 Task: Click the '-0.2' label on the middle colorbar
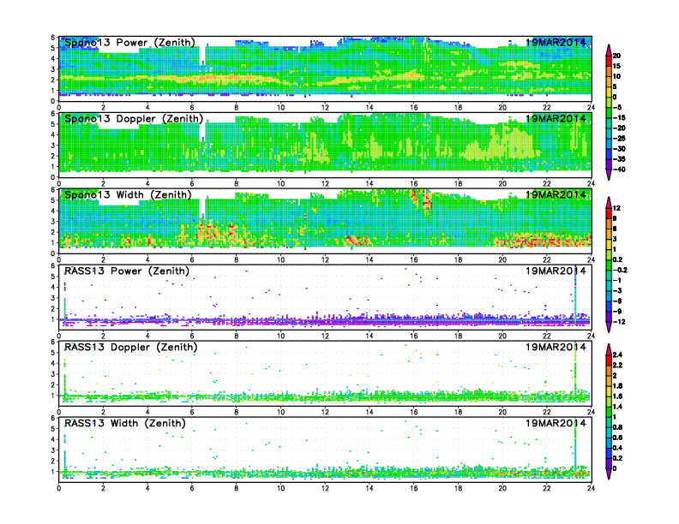tap(620, 271)
